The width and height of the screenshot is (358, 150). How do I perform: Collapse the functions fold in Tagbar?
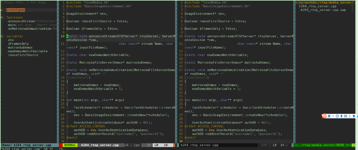[x=2, y=17]
